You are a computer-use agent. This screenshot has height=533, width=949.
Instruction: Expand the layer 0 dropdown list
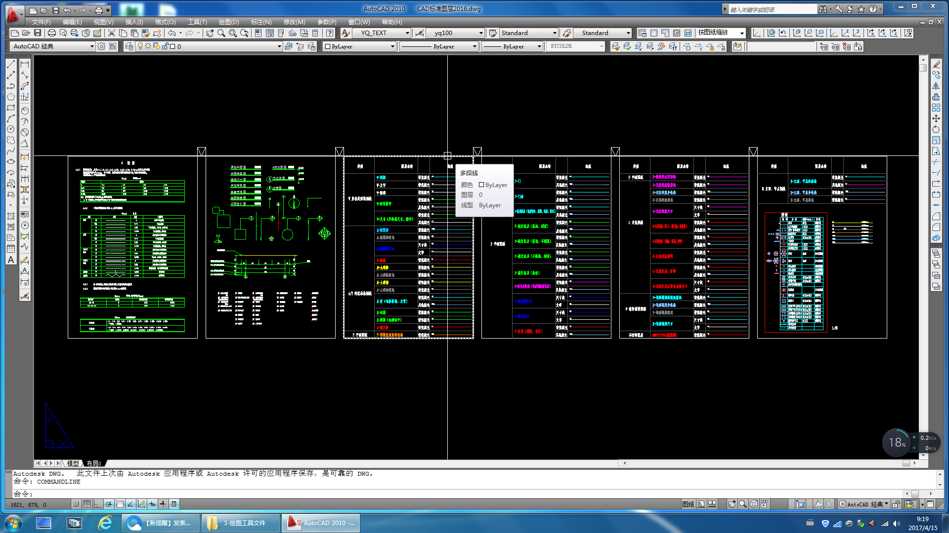click(x=279, y=46)
